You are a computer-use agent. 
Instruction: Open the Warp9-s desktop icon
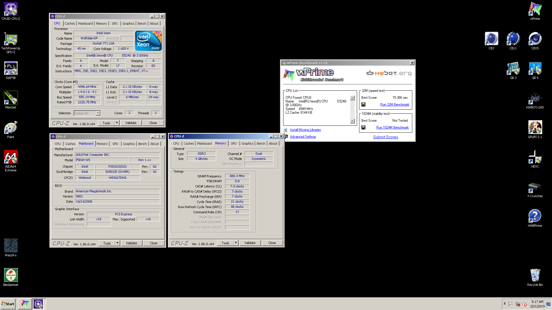(x=11, y=248)
